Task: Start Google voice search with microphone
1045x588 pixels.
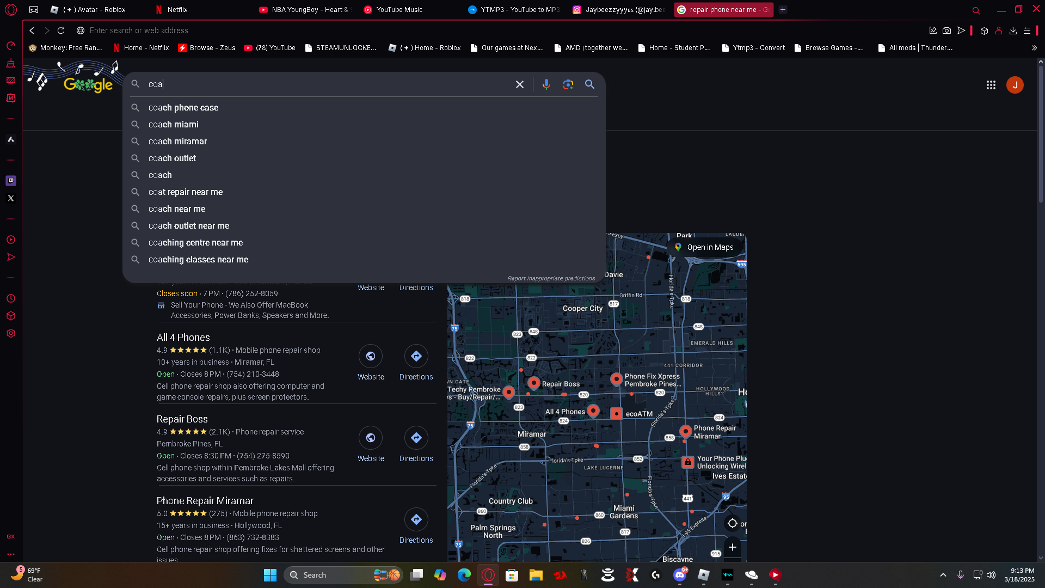Action: click(x=546, y=84)
